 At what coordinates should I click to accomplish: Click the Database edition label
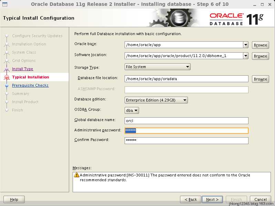click(x=90, y=99)
